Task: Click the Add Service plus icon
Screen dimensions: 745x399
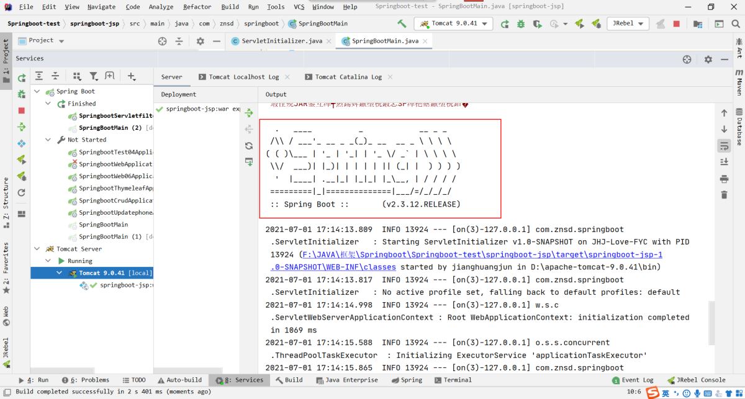Action: [x=131, y=76]
